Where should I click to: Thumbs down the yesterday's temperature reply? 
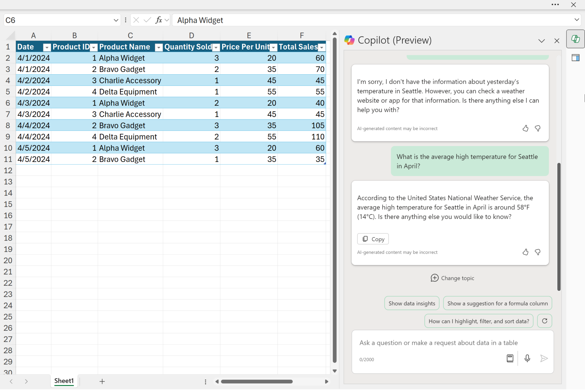[538, 128]
